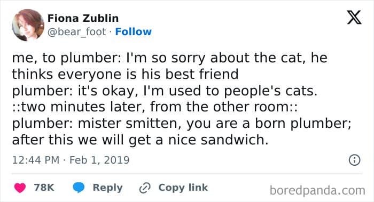Open the 12:44 PM timestamp
The width and height of the screenshot is (374, 202).
(36, 160)
